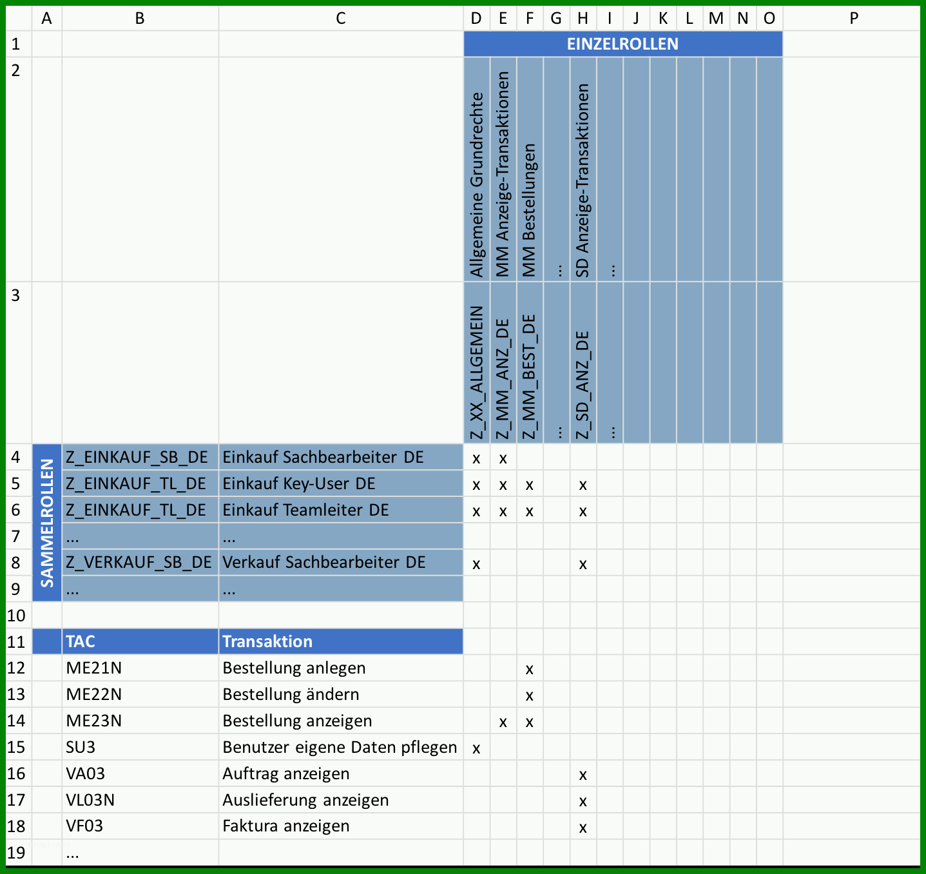Viewport: 926px width, 874px height.
Task: Select cell Auslieferung anzeigen
Action: tap(341, 800)
